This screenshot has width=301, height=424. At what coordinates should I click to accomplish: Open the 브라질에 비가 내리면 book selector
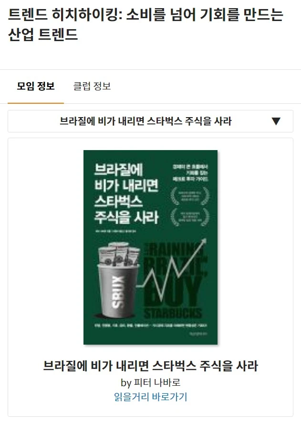tap(150, 121)
